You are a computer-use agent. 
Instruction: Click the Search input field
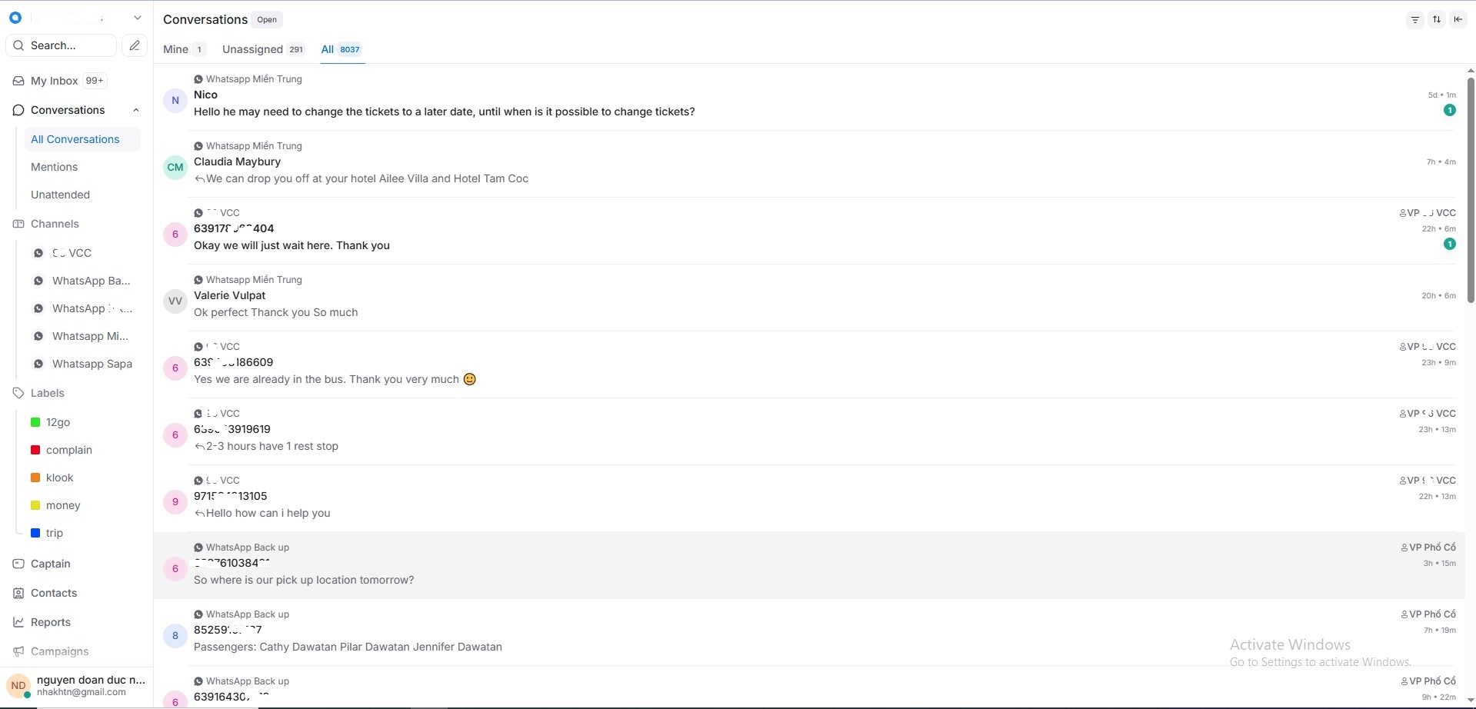[x=69, y=45]
